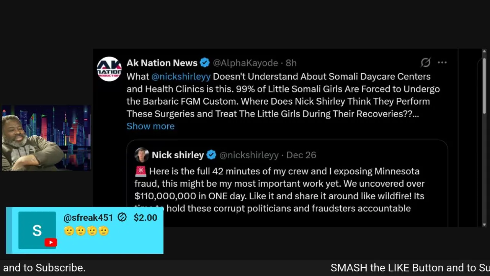Screen dimensions: 490x276
Task: Click the streamer webcam thumbnail
Action: pos(46,138)
